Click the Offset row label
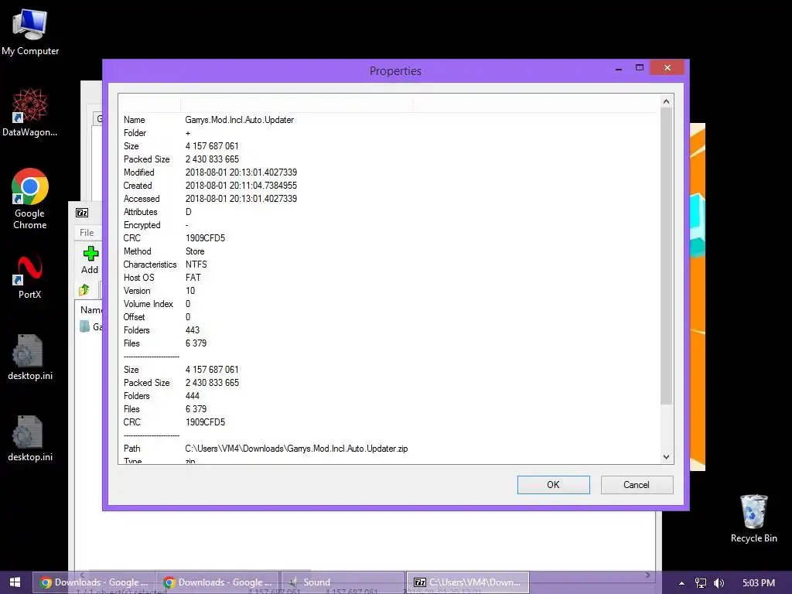 (135, 316)
